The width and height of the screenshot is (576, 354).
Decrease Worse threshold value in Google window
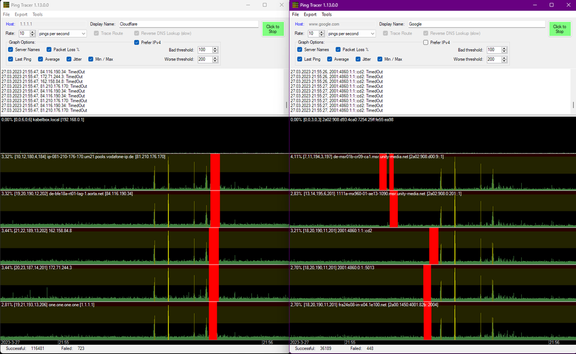(x=505, y=61)
